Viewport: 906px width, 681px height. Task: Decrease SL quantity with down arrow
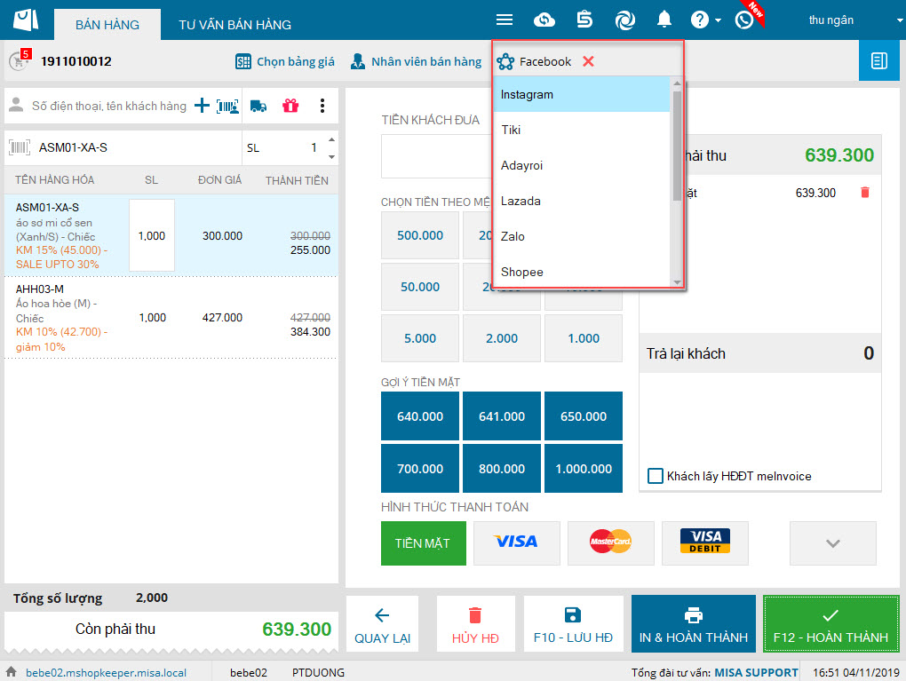point(331,157)
